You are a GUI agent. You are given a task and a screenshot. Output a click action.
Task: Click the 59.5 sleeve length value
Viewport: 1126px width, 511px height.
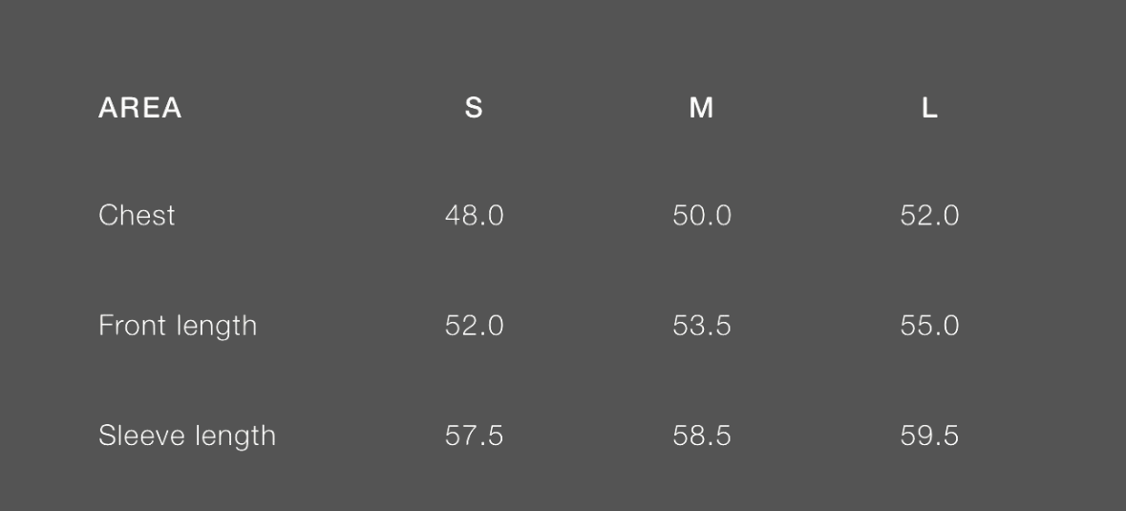pos(929,436)
